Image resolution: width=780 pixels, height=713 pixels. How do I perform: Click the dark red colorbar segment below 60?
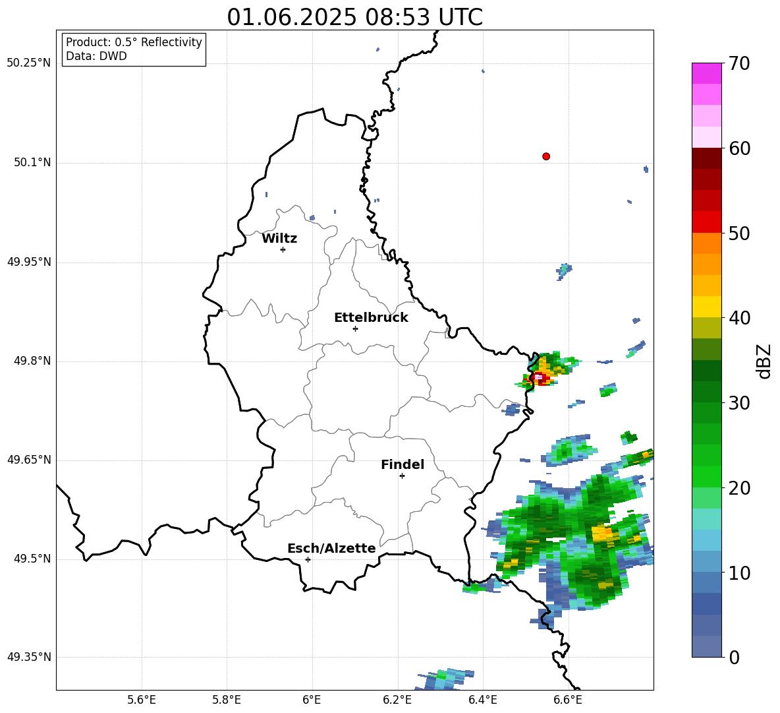[706, 159]
